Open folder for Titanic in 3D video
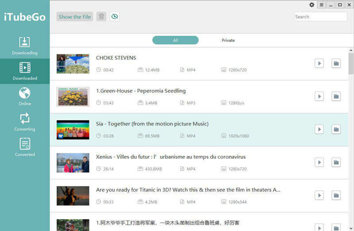This screenshot has height=231, width=354. [336, 195]
